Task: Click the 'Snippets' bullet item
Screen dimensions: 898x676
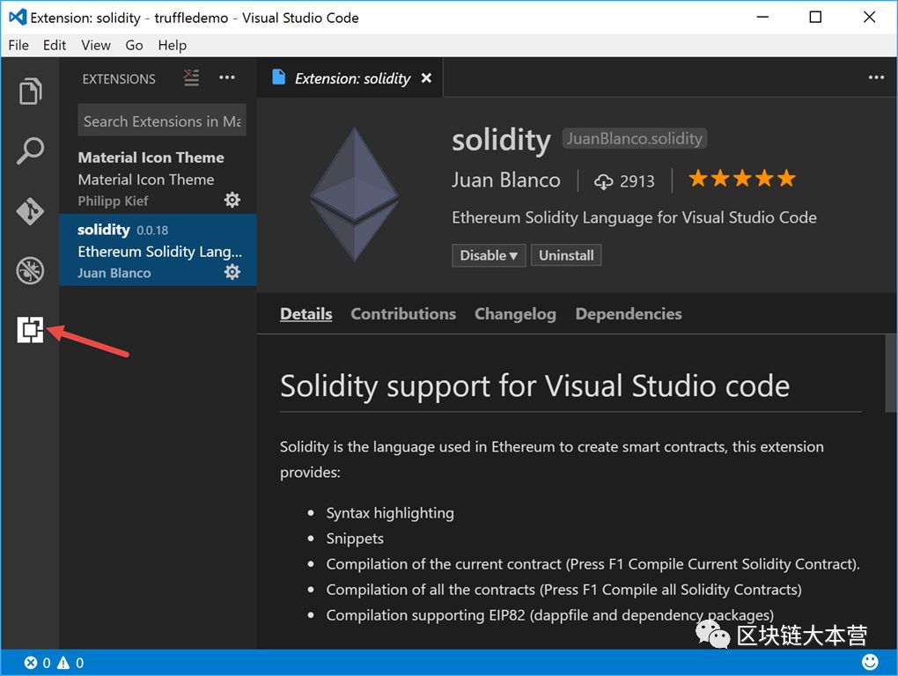Action: [355, 539]
